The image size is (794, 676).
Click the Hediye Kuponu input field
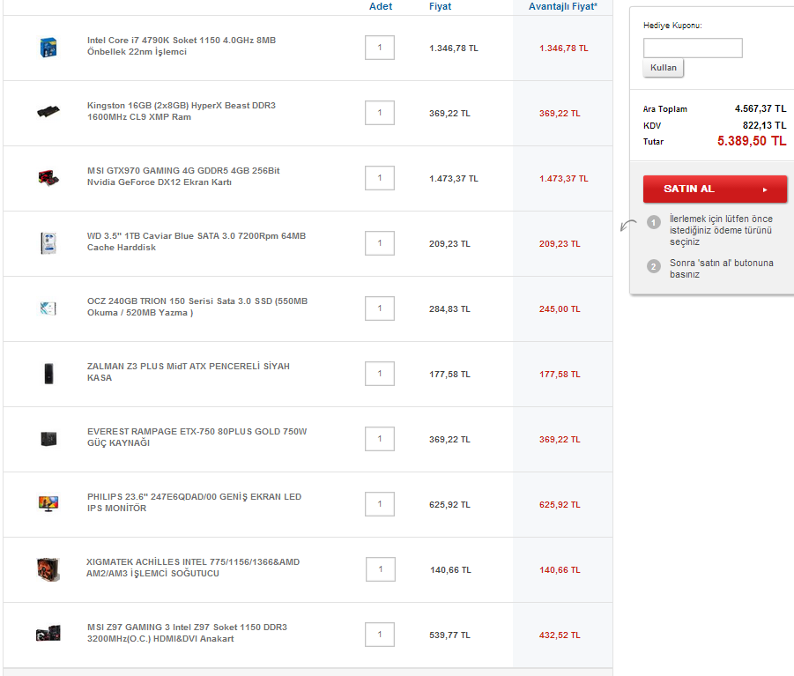click(693, 48)
